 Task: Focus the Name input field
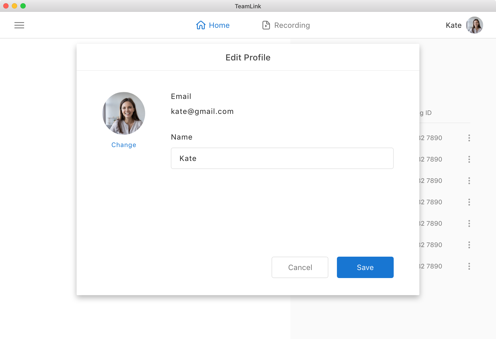point(282,158)
